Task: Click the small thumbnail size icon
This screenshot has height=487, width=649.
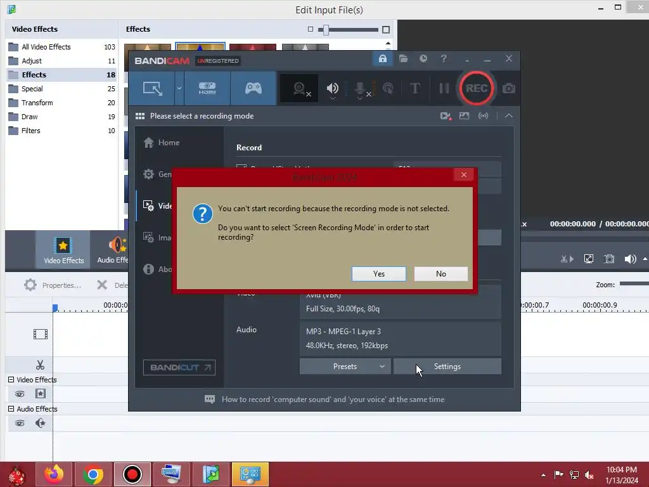Action: tap(311, 29)
